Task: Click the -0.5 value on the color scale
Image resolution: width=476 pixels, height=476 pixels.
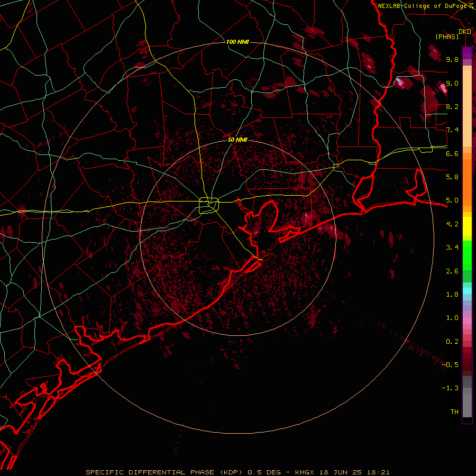Action: pos(450,364)
